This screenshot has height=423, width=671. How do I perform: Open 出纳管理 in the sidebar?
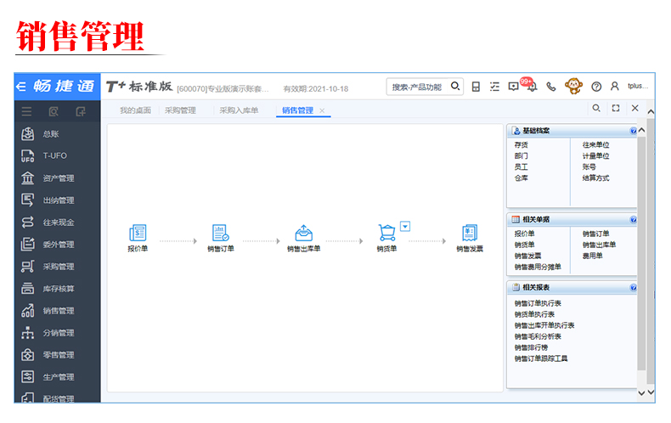click(x=58, y=200)
